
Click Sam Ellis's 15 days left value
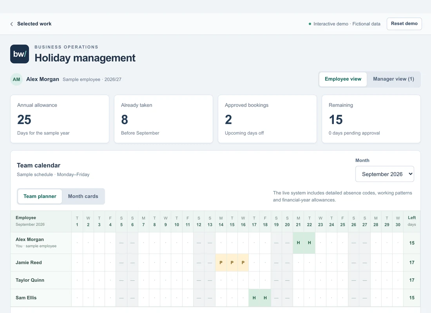(x=412, y=298)
